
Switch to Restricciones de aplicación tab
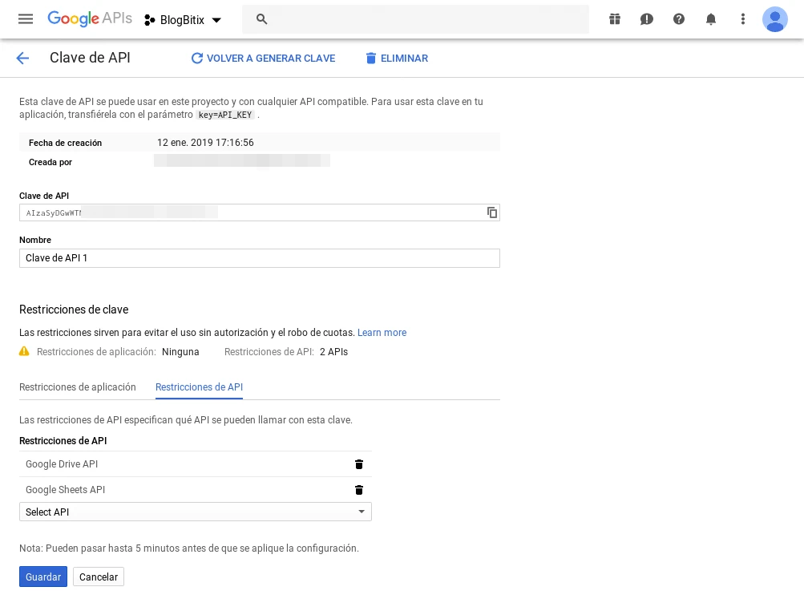[x=78, y=387]
